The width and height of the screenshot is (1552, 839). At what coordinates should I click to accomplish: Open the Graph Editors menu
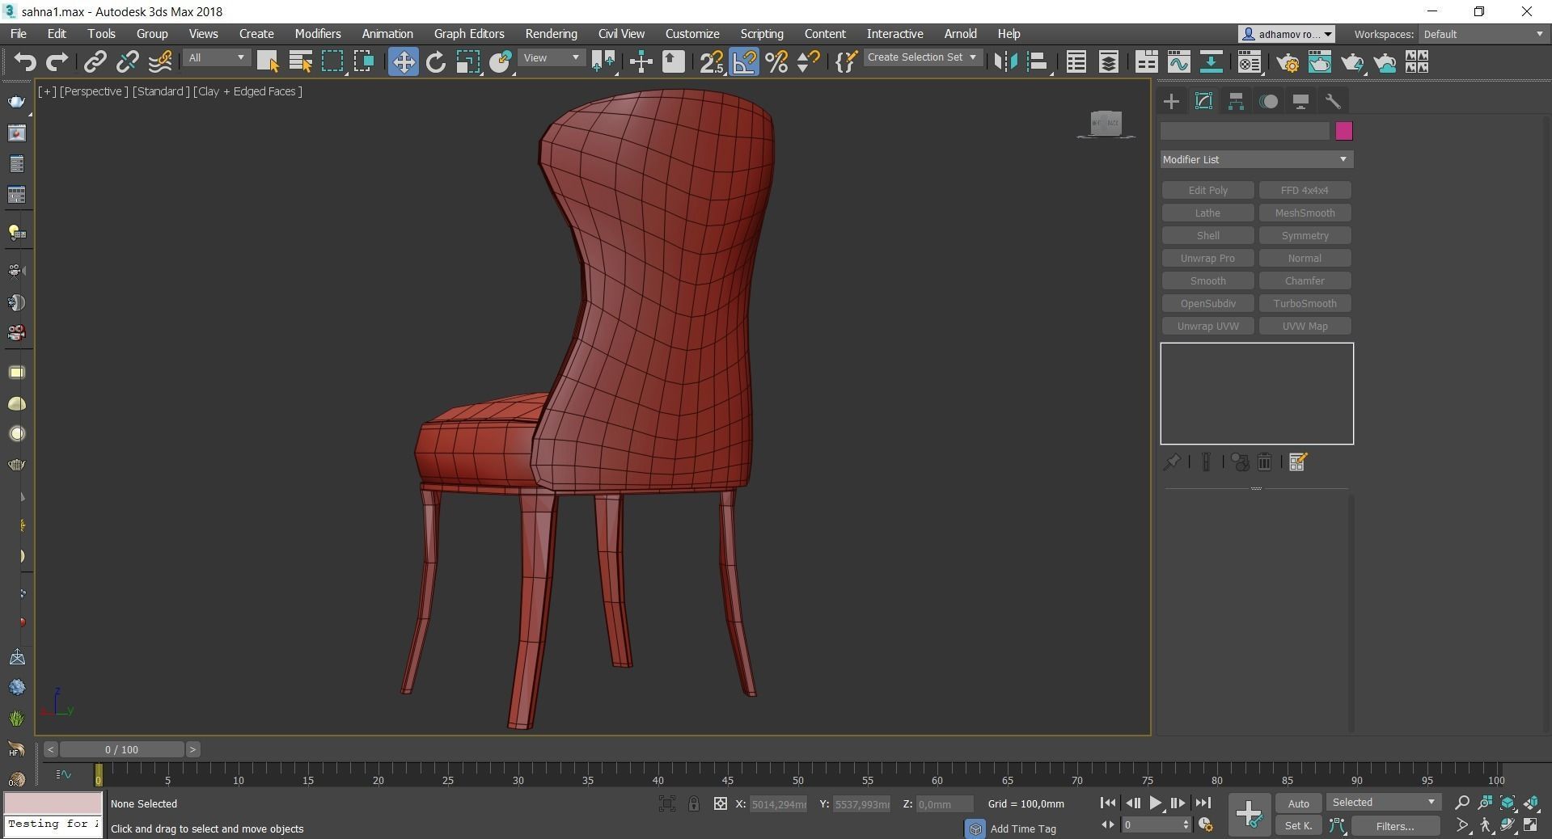point(469,34)
